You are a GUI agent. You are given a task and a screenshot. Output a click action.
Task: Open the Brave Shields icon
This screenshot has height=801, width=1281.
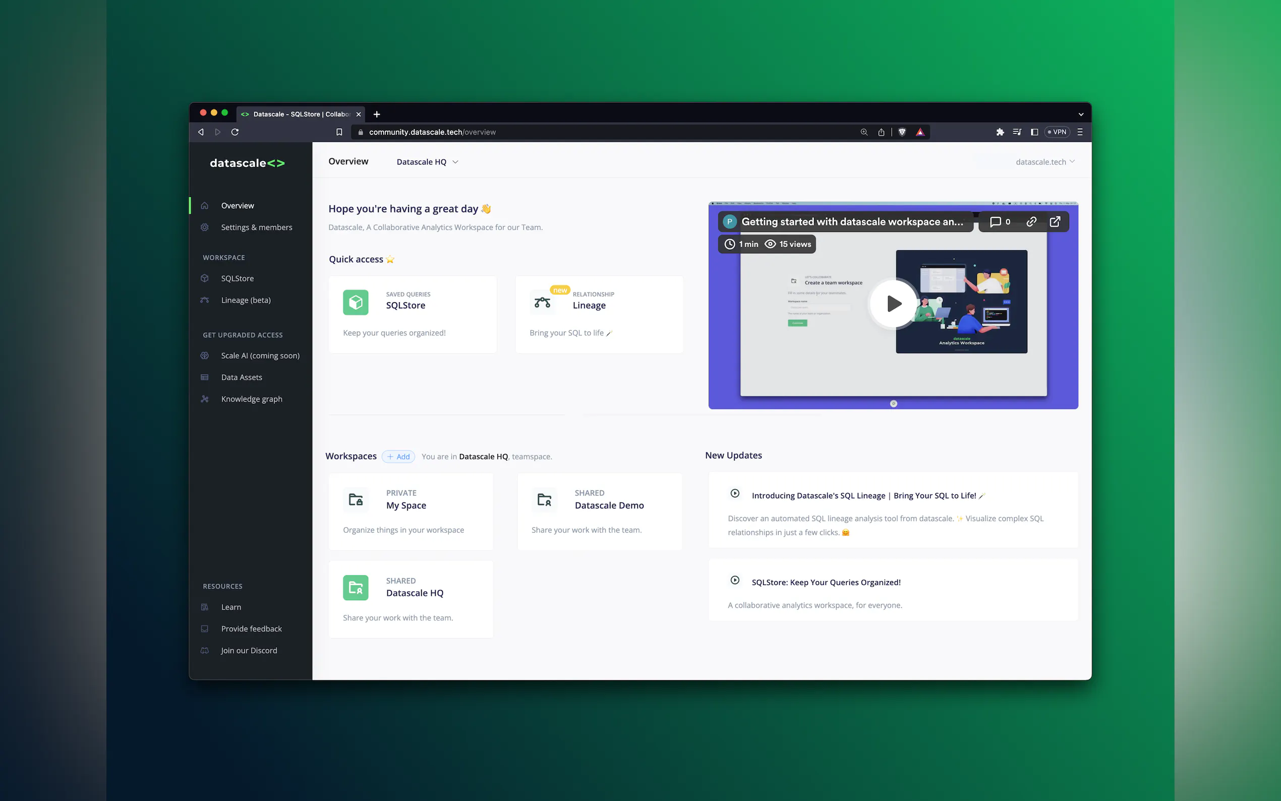(x=902, y=132)
